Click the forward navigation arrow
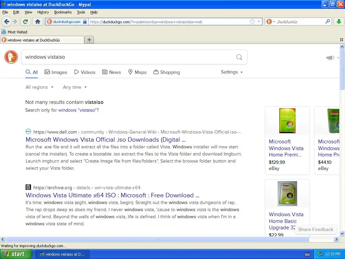This screenshot has width=345, height=259. click(15, 22)
